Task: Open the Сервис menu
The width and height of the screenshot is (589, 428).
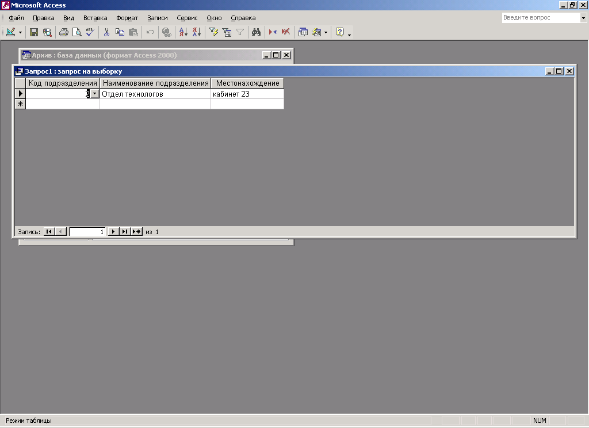Action: 187,18
